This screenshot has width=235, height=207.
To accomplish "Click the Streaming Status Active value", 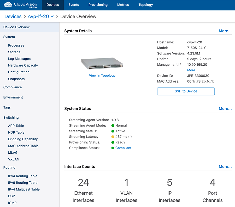I will coord(120,131).
